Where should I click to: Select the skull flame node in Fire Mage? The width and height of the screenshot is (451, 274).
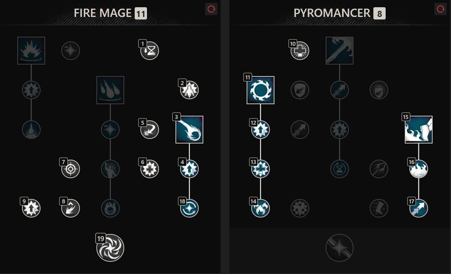pos(110,208)
